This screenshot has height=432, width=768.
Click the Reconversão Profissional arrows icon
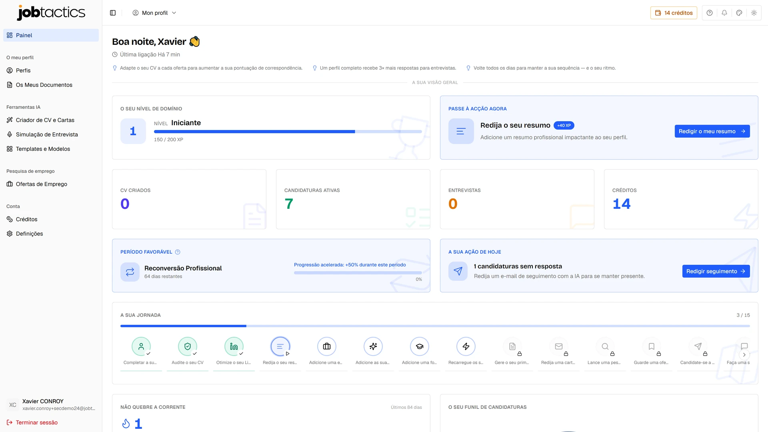(130, 272)
